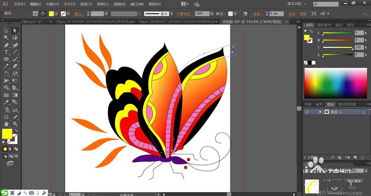Click 描边 link in control bar
The image size is (371, 196).
79,14
